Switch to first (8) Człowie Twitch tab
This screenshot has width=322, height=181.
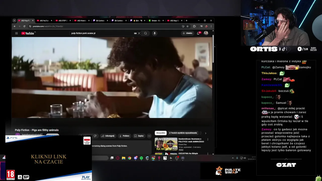100,21
